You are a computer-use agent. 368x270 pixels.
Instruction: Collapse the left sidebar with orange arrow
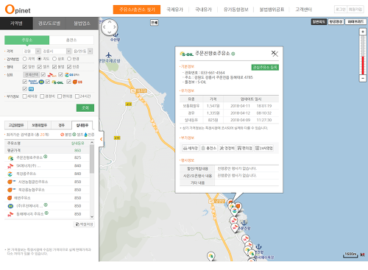click(x=101, y=139)
